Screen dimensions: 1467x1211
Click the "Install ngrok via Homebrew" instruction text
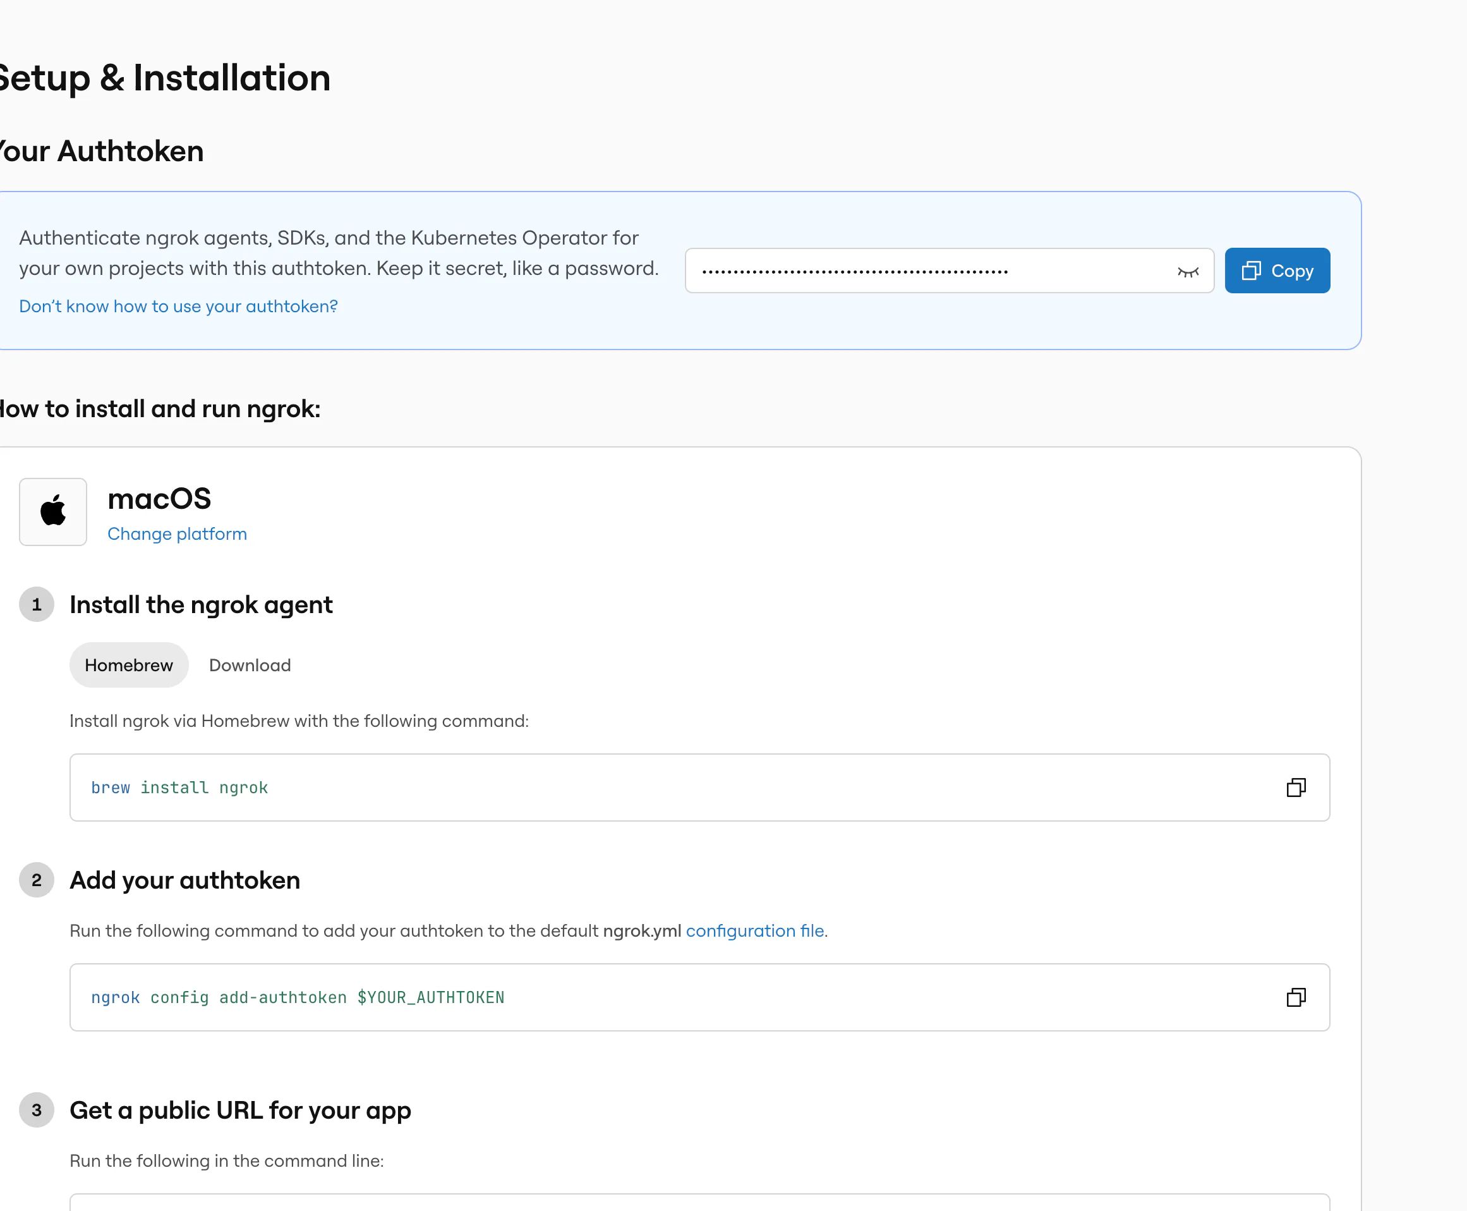tap(299, 721)
